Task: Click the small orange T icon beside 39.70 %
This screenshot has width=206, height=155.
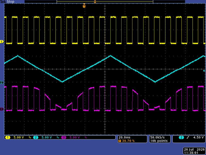Action: [x=120, y=141]
